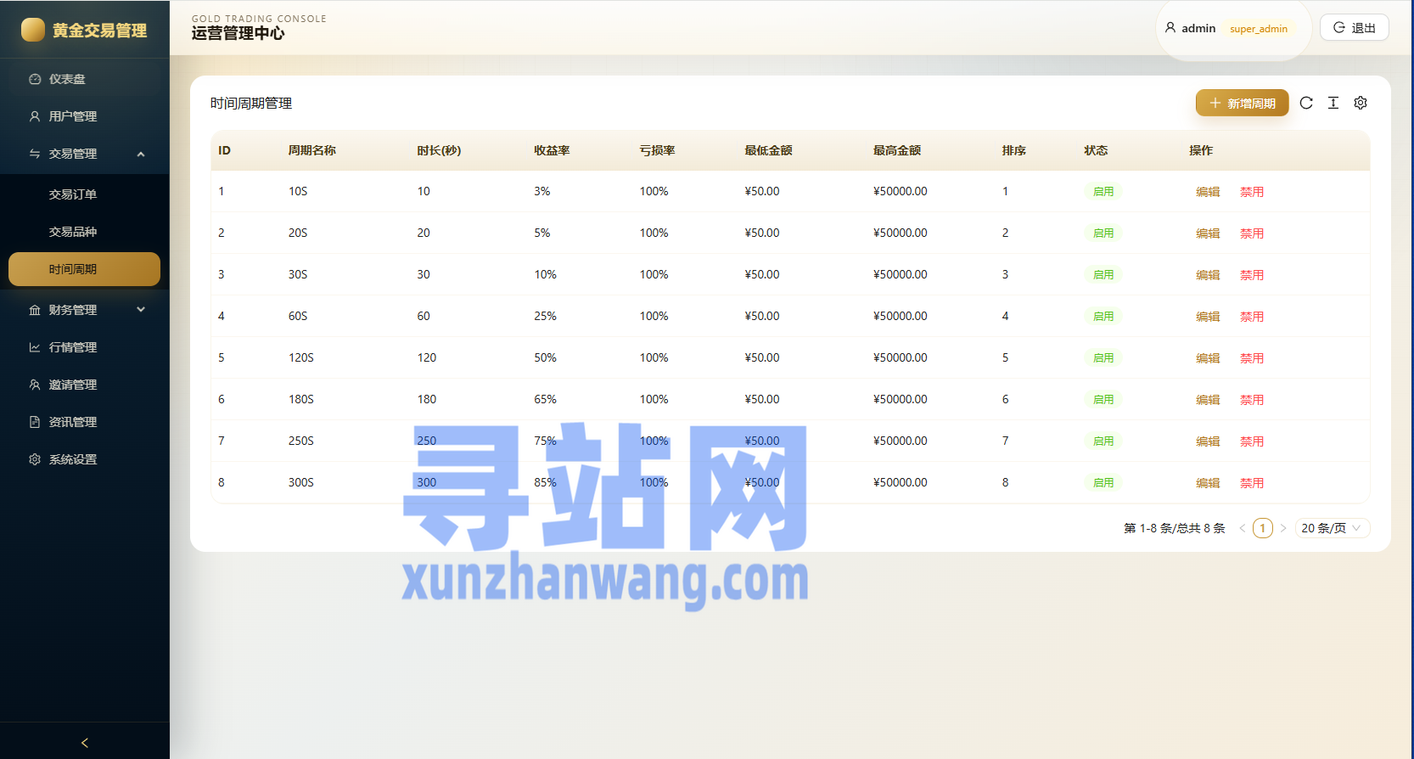Open 用户管理 menu item

click(85, 116)
